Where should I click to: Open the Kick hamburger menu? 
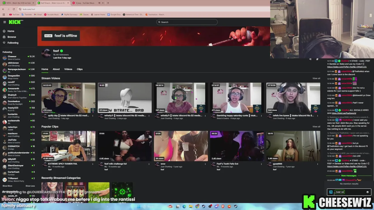[x=5, y=22]
